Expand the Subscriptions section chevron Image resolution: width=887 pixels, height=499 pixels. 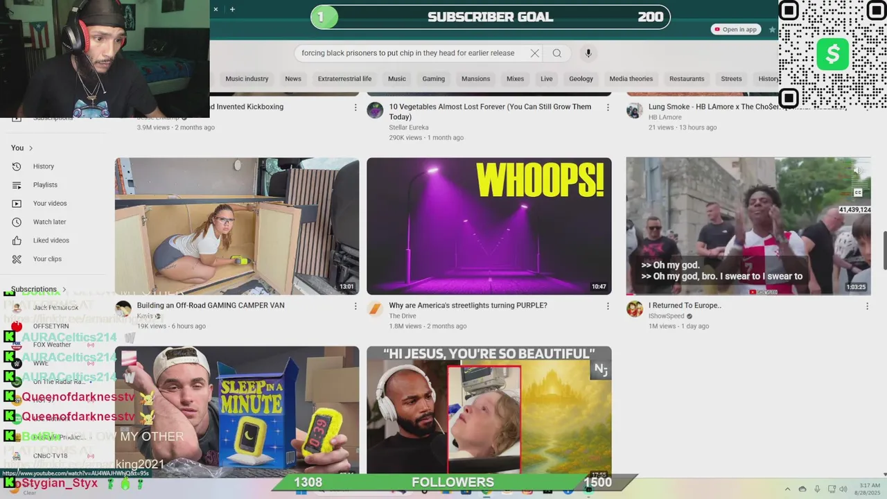pos(64,289)
